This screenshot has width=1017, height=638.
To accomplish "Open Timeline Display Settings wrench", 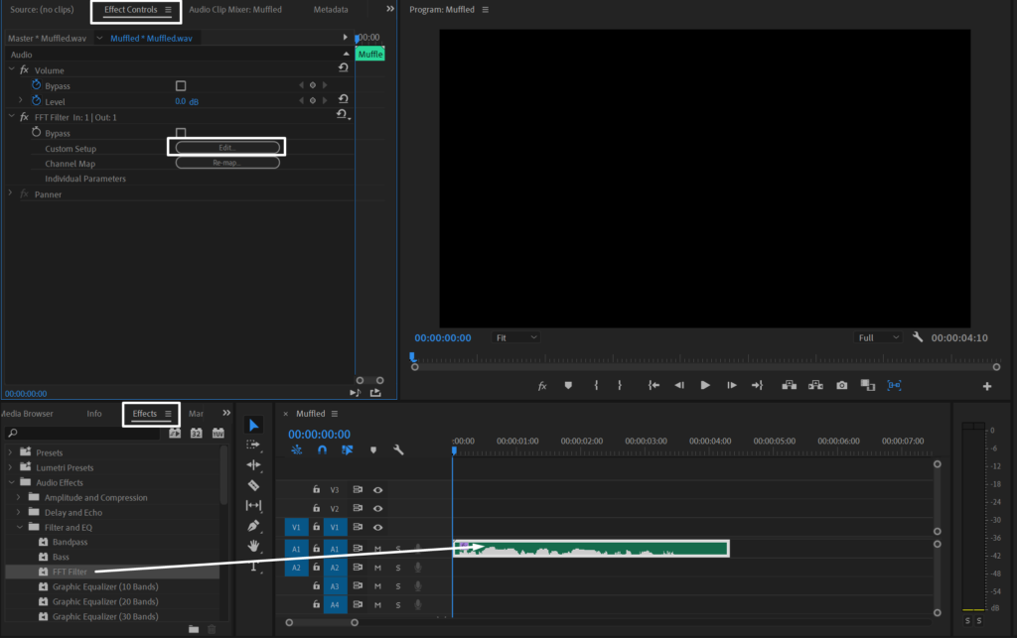I will [398, 450].
